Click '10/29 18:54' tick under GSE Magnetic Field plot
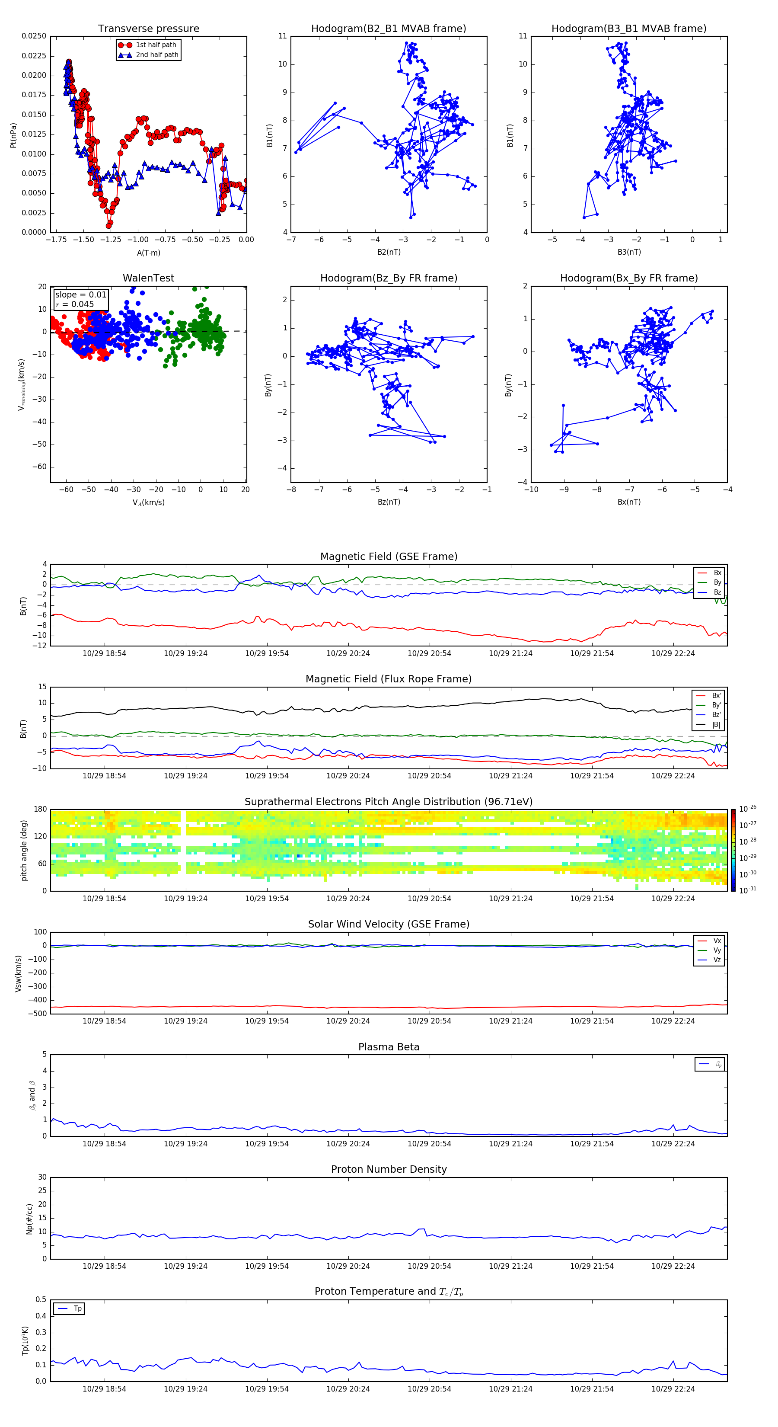Image resolution: width=778 pixels, height=1427 pixels. coord(104,654)
